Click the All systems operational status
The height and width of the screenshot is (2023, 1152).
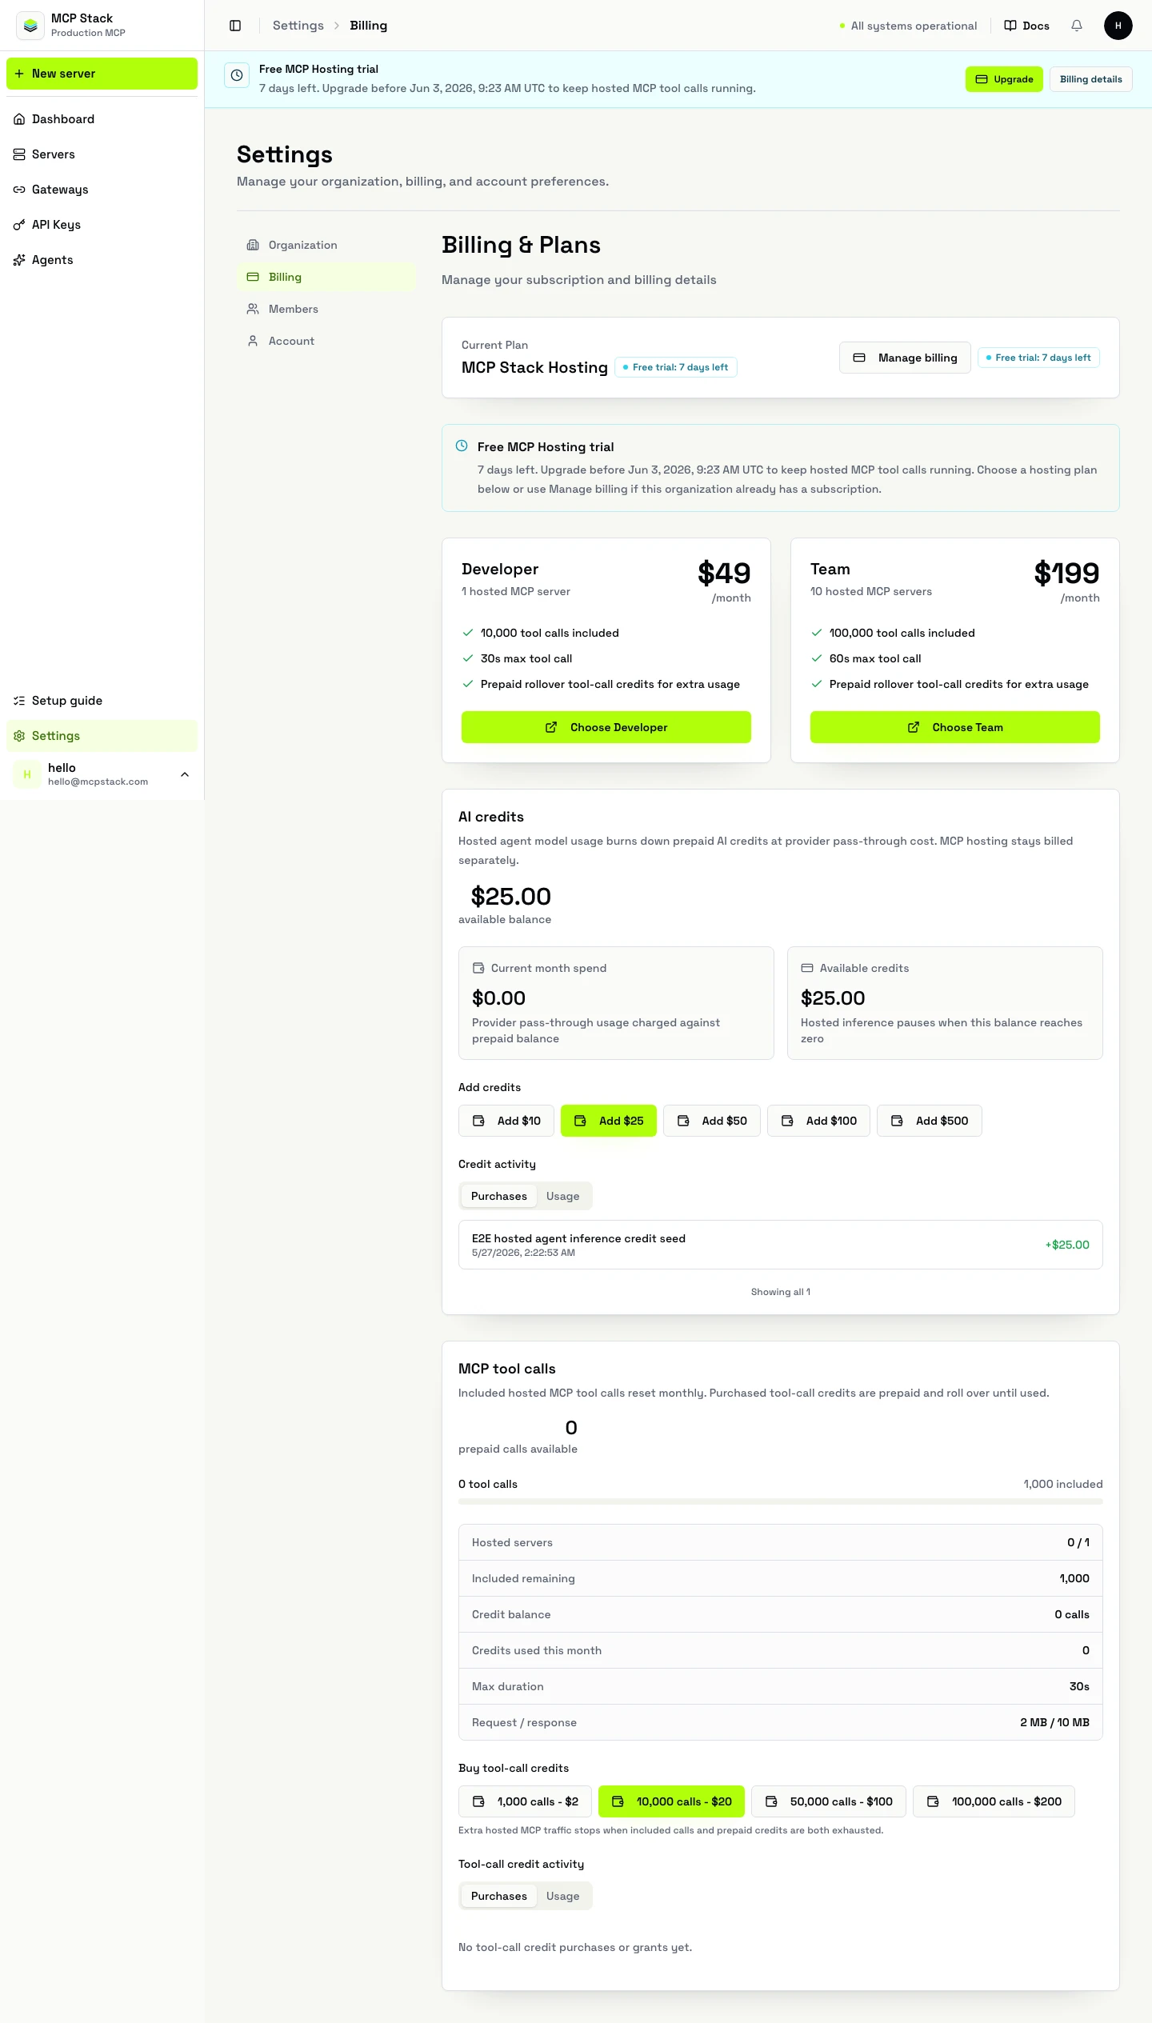(x=908, y=26)
